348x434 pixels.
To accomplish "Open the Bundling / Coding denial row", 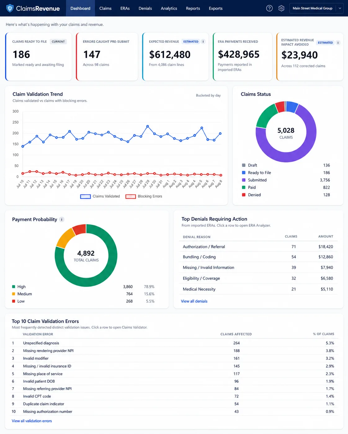I will click(x=258, y=257).
